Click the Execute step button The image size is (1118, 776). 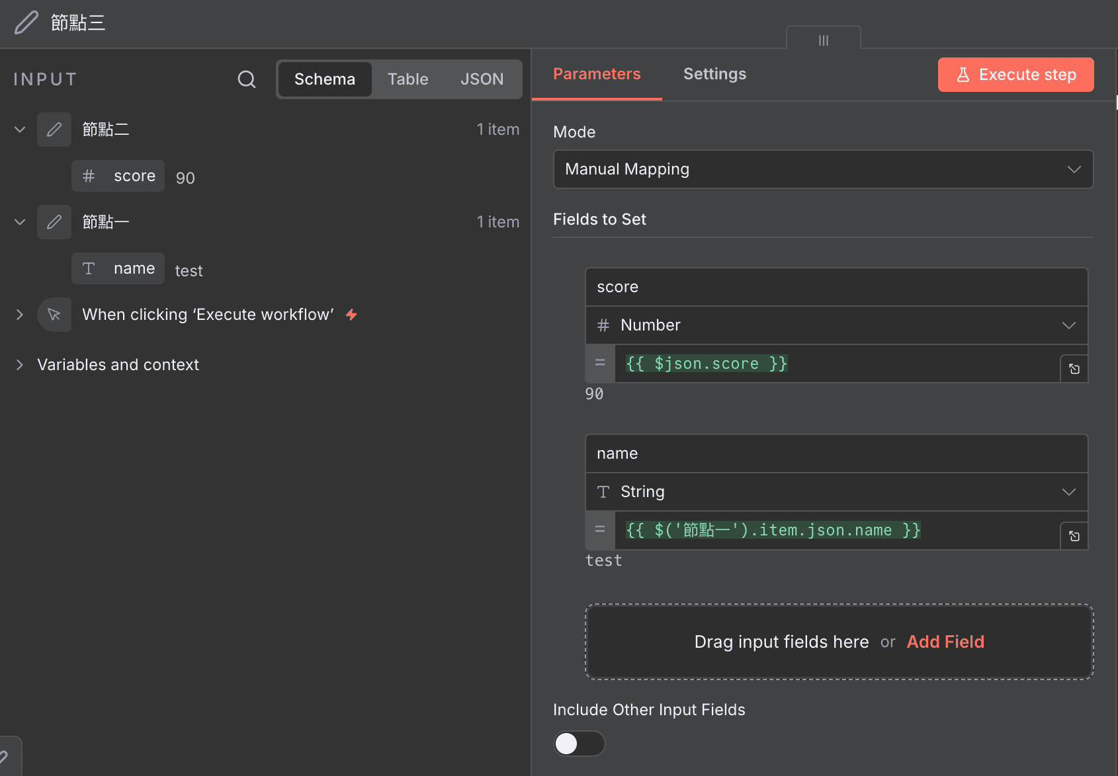coord(1015,75)
